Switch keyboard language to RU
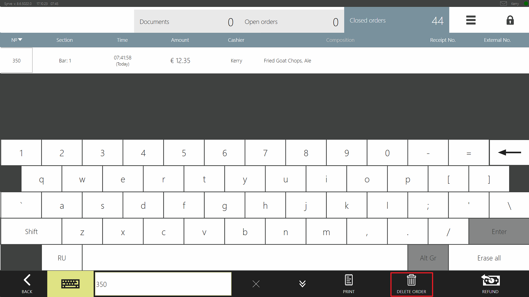529x297 pixels. 62,258
